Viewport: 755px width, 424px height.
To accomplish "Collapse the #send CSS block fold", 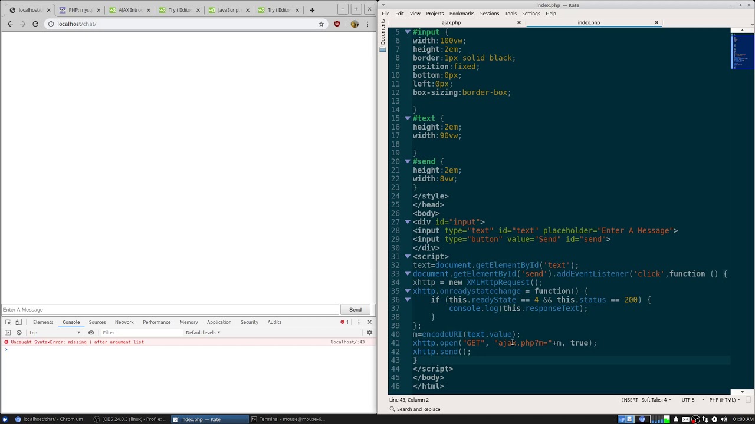I will coord(407,161).
